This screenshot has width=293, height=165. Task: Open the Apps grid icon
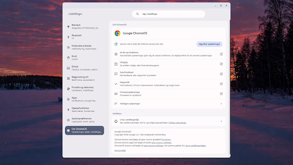[68, 99]
